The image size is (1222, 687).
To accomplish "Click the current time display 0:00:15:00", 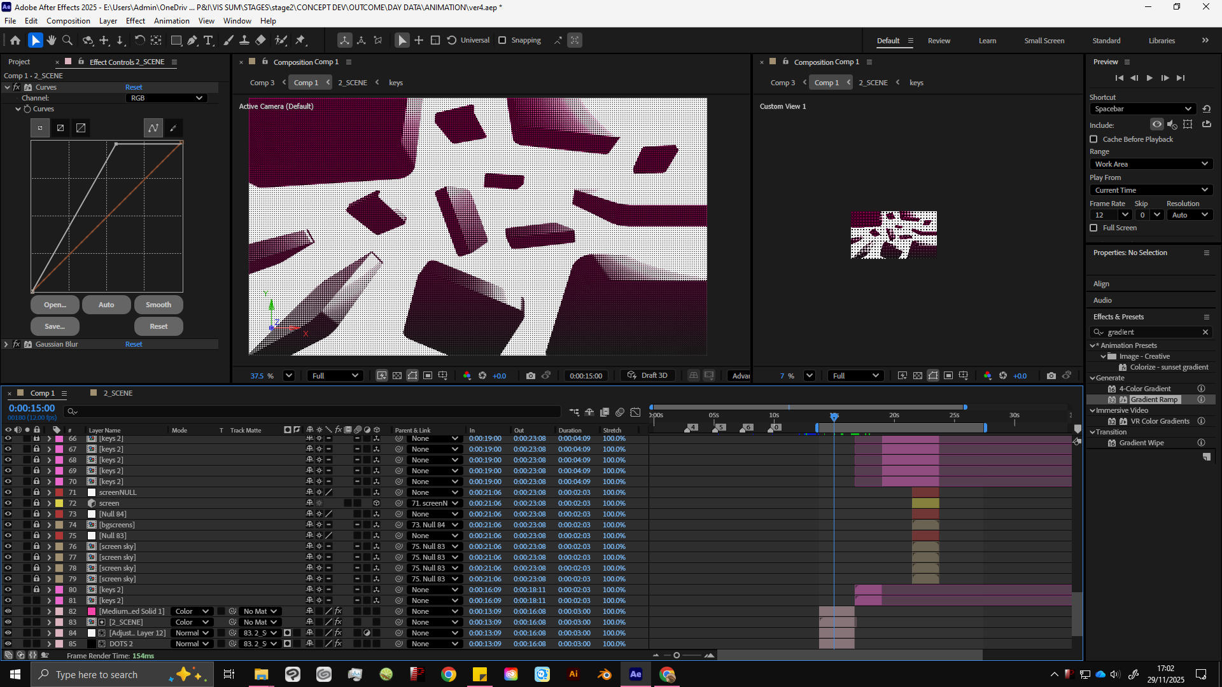I will point(32,408).
